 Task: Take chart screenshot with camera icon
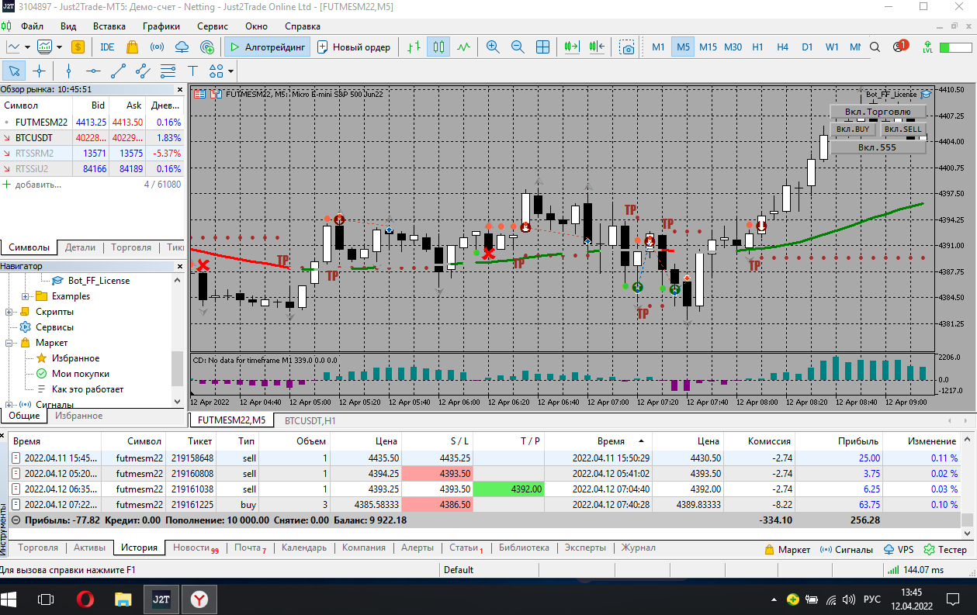click(x=627, y=47)
